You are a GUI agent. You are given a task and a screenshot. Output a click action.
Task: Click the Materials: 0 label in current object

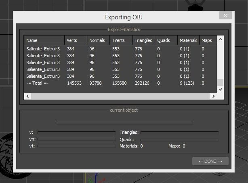coord(131,146)
